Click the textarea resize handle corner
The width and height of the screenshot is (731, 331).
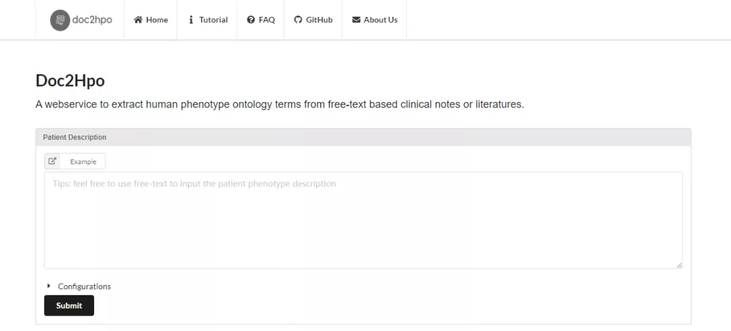679,265
